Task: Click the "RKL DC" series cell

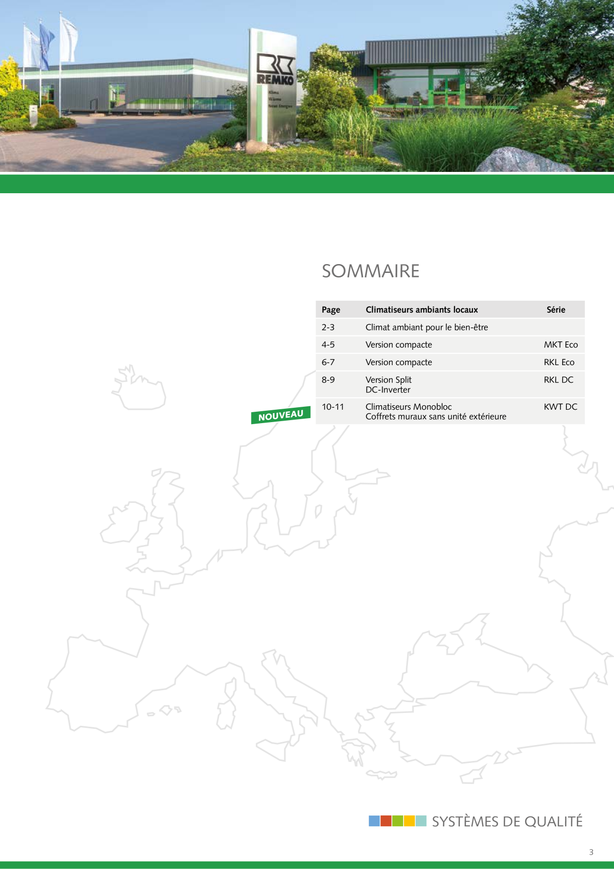Action: [x=559, y=380]
